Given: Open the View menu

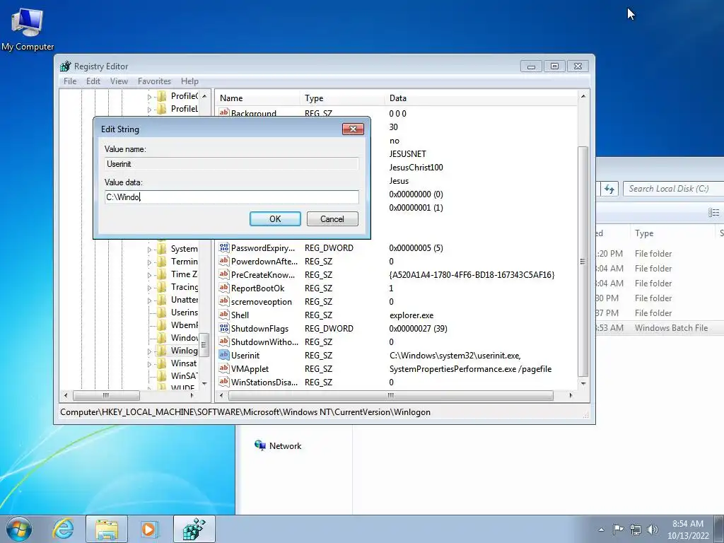Looking at the screenshot, I should click(119, 81).
